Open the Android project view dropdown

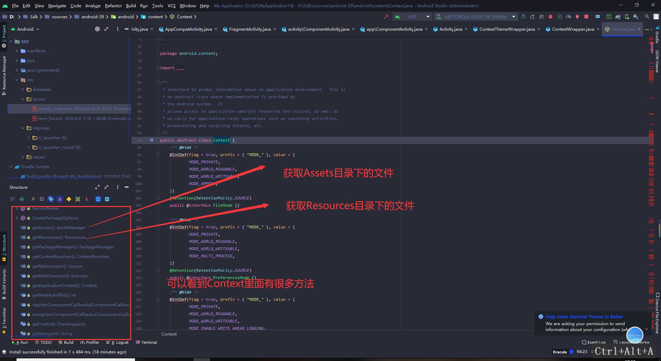click(25, 29)
